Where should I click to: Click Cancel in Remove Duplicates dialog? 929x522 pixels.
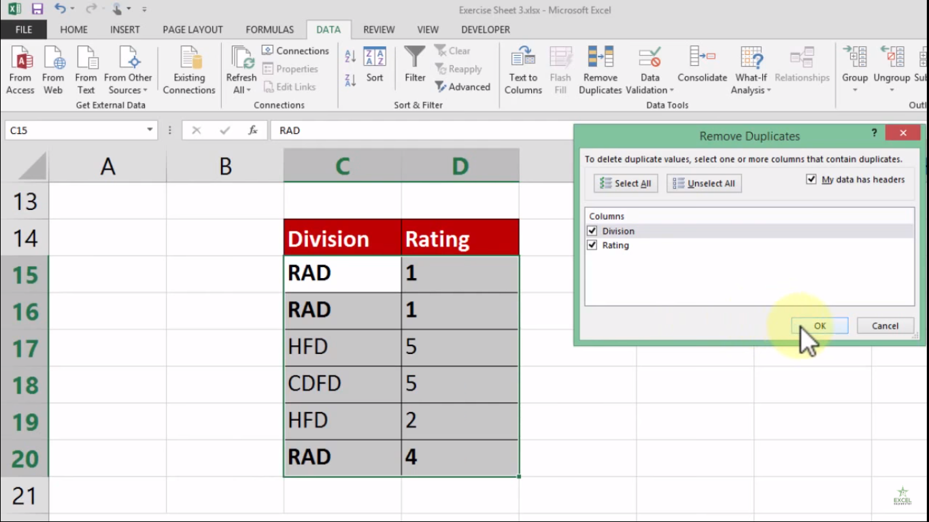click(885, 326)
